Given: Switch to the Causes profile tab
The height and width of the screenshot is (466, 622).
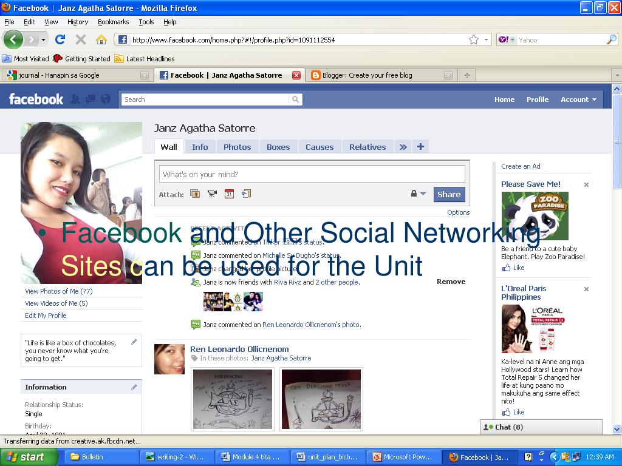Looking at the screenshot, I should click(x=320, y=147).
